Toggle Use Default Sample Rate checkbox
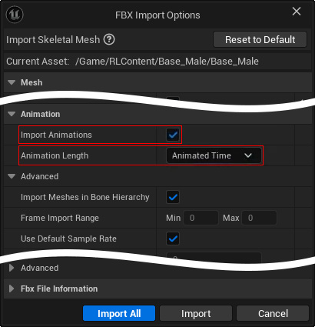Screen dimensions: 315x327 (173, 239)
